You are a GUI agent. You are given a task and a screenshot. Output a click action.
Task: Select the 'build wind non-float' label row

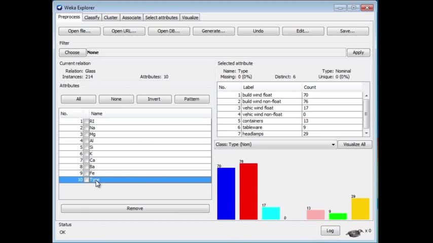coord(290,101)
